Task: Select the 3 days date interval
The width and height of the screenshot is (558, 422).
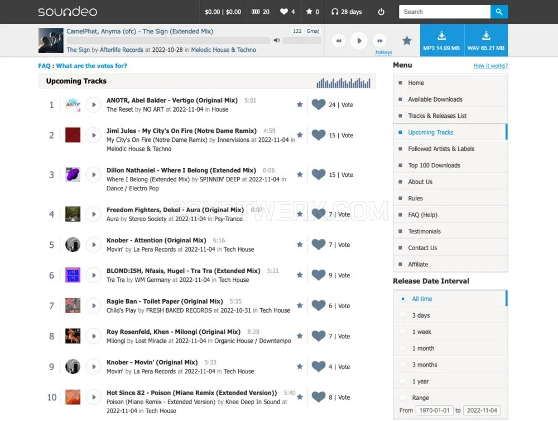Action: (450, 315)
